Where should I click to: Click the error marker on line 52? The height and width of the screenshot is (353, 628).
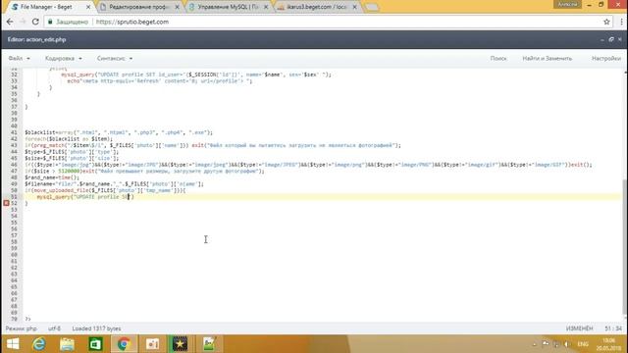(6, 203)
